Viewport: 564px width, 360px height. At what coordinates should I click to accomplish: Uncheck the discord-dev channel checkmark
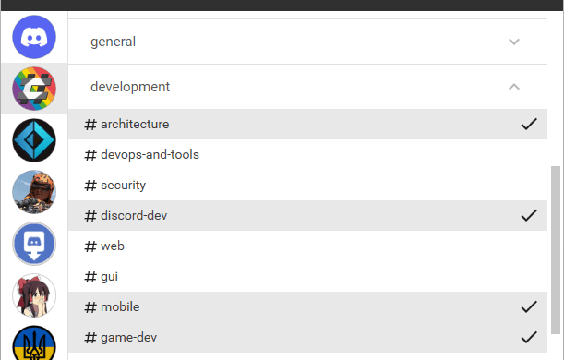tap(529, 215)
